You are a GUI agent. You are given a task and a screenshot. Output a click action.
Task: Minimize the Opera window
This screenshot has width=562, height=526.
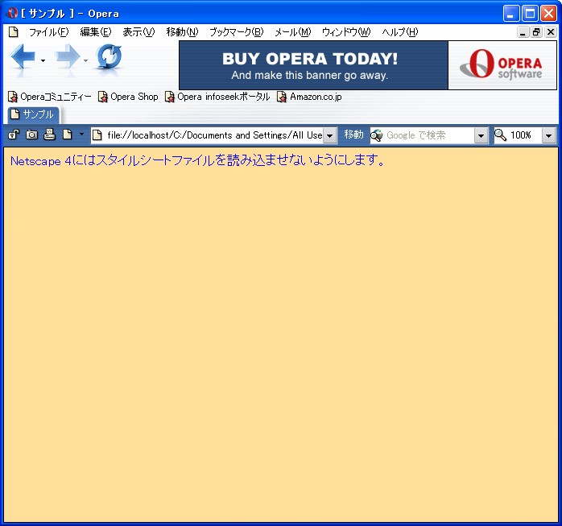[x=510, y=14]
